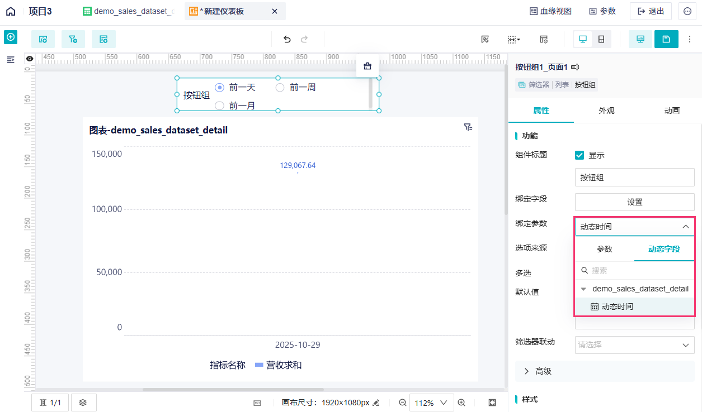Click the page indicator 1/1 button
Image resolution: width=702 pixels, height=412 pixels.
(50, 403)
